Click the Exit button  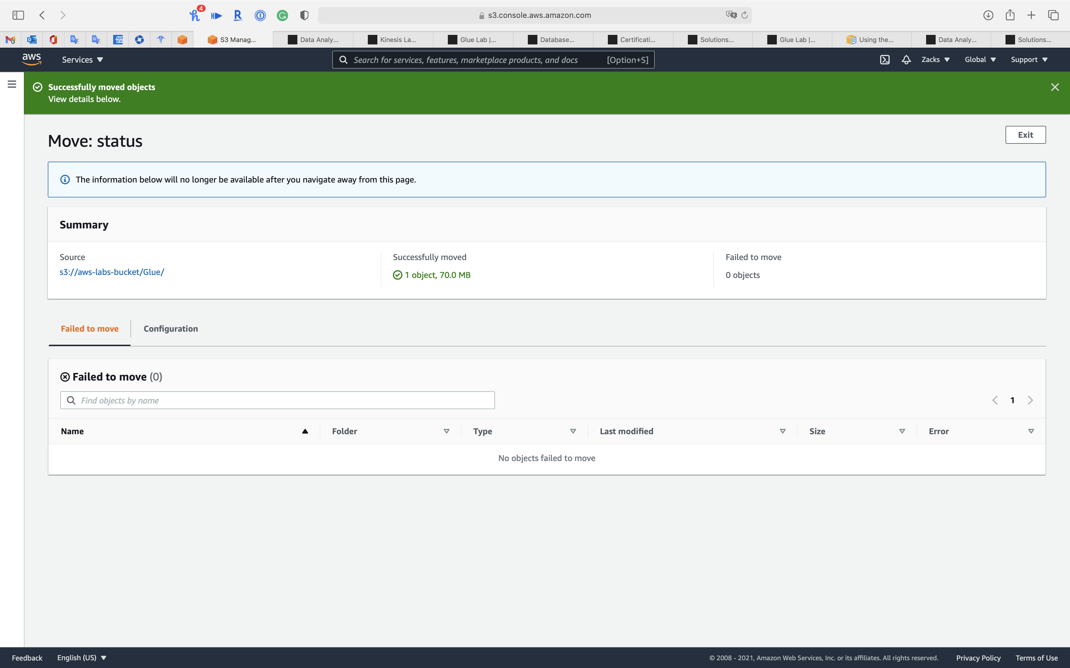pos(1025,135)
